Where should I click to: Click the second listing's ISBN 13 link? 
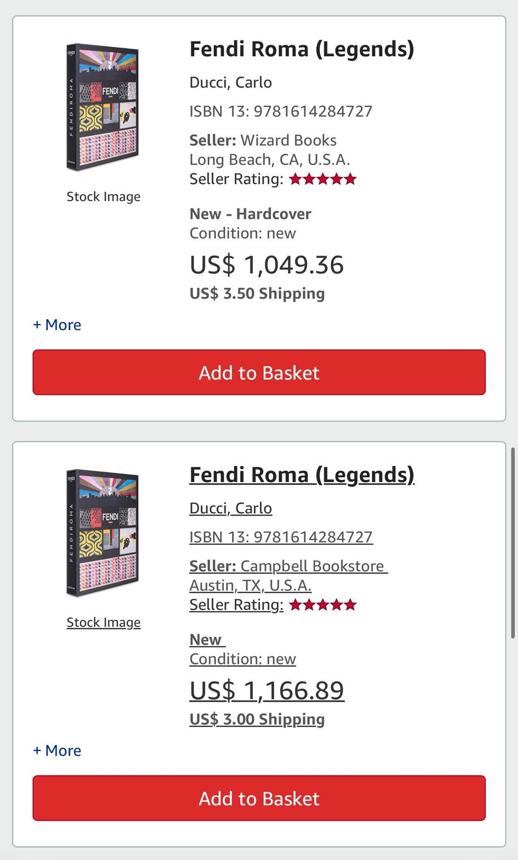coord(281,538)
